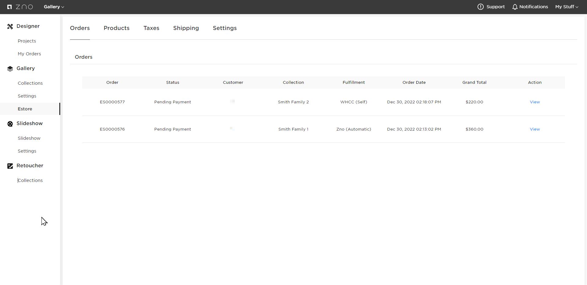Image resolution: width=587 pixels, height=285 pixels.
Task: Go to My Orders in sidebar
Action: pyautogui.click(x=29, y=54)
